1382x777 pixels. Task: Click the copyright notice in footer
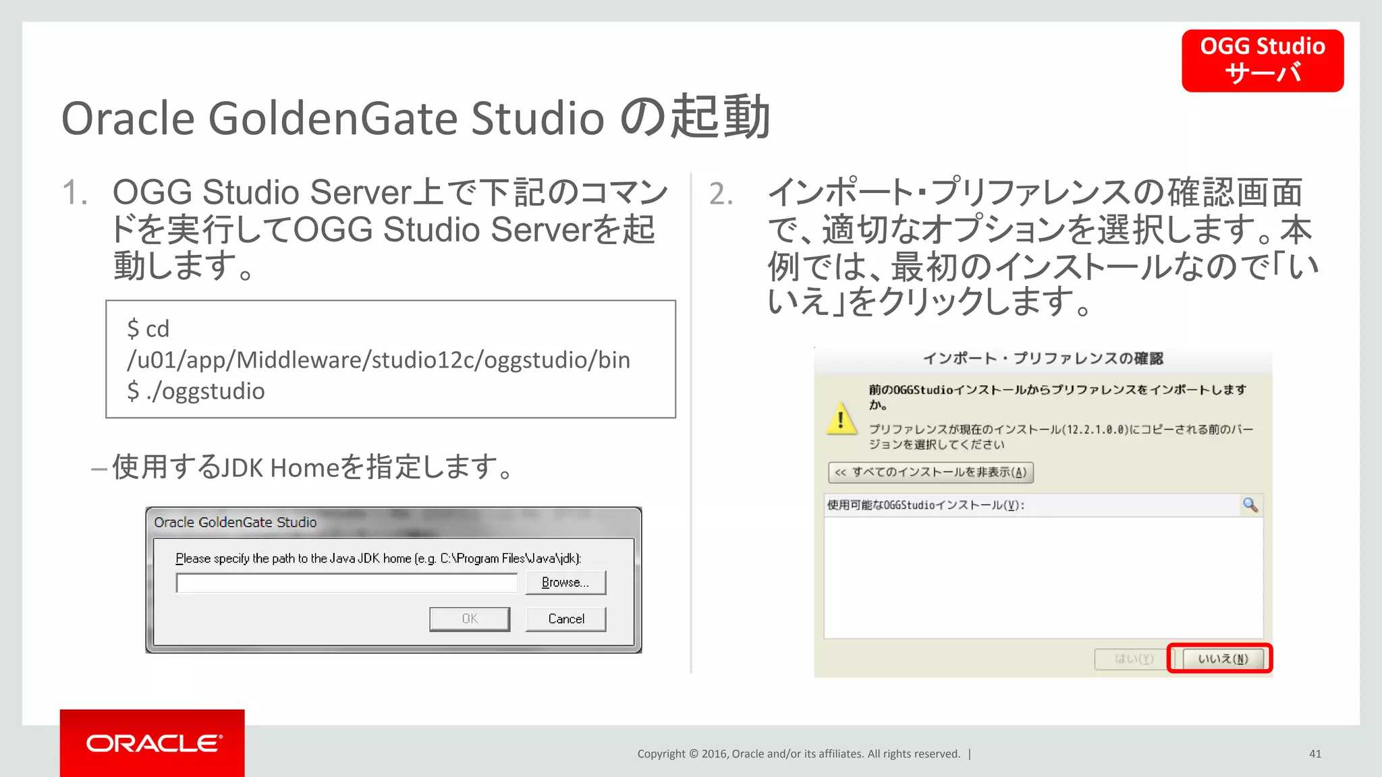pos(799,754)
